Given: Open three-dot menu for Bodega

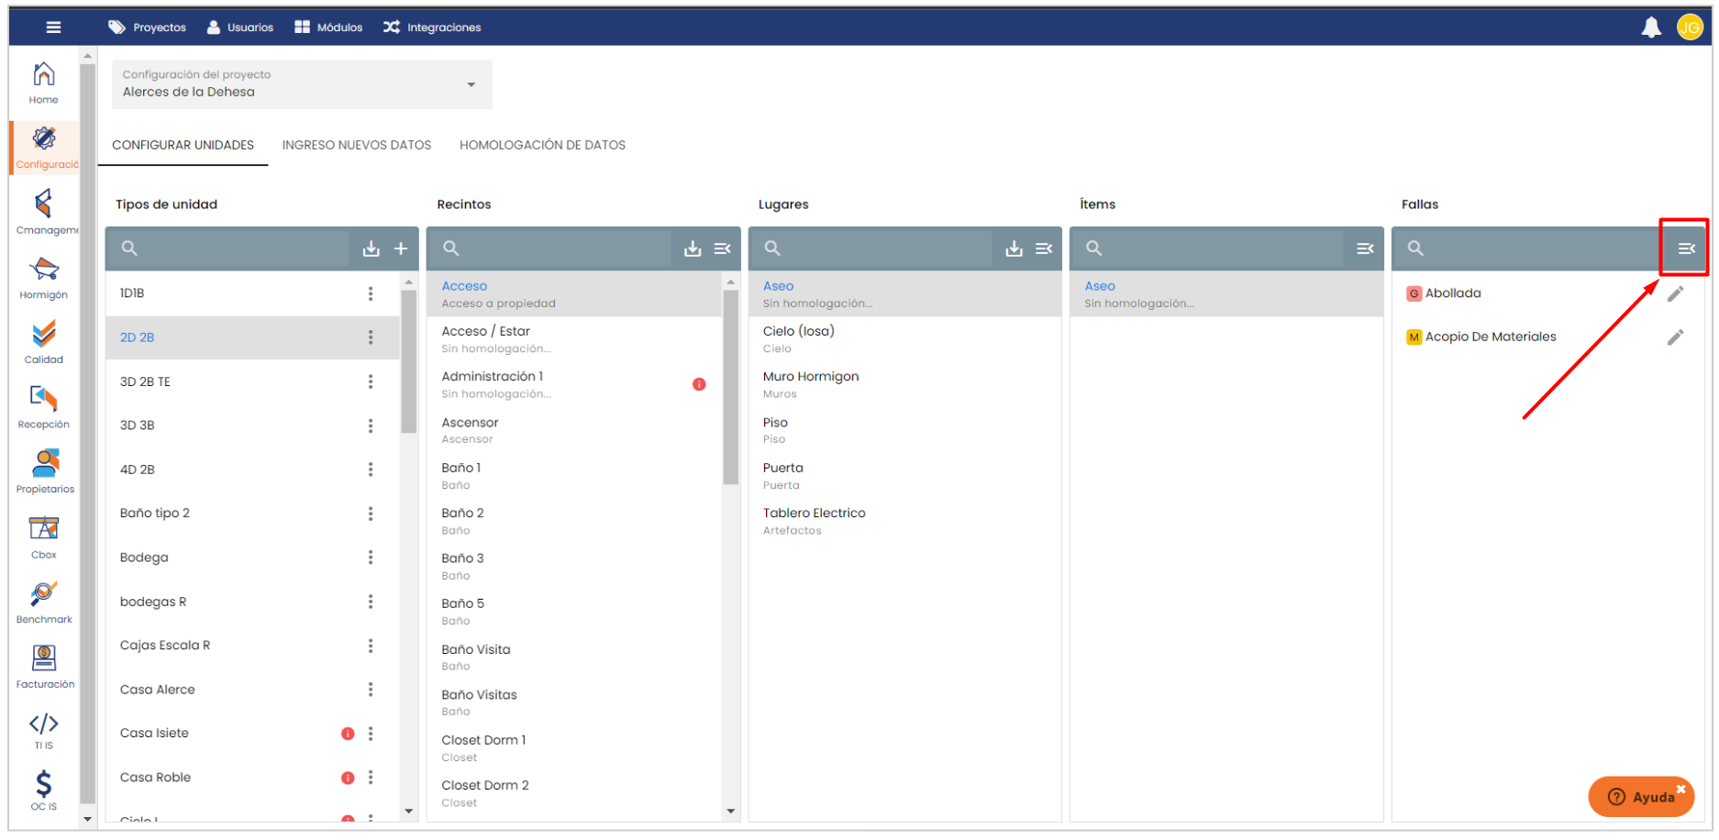Looking at the screenshot, I should 371,558.
